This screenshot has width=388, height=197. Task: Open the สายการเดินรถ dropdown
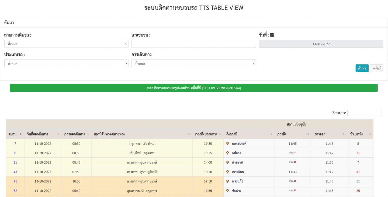tap(66, 44)
